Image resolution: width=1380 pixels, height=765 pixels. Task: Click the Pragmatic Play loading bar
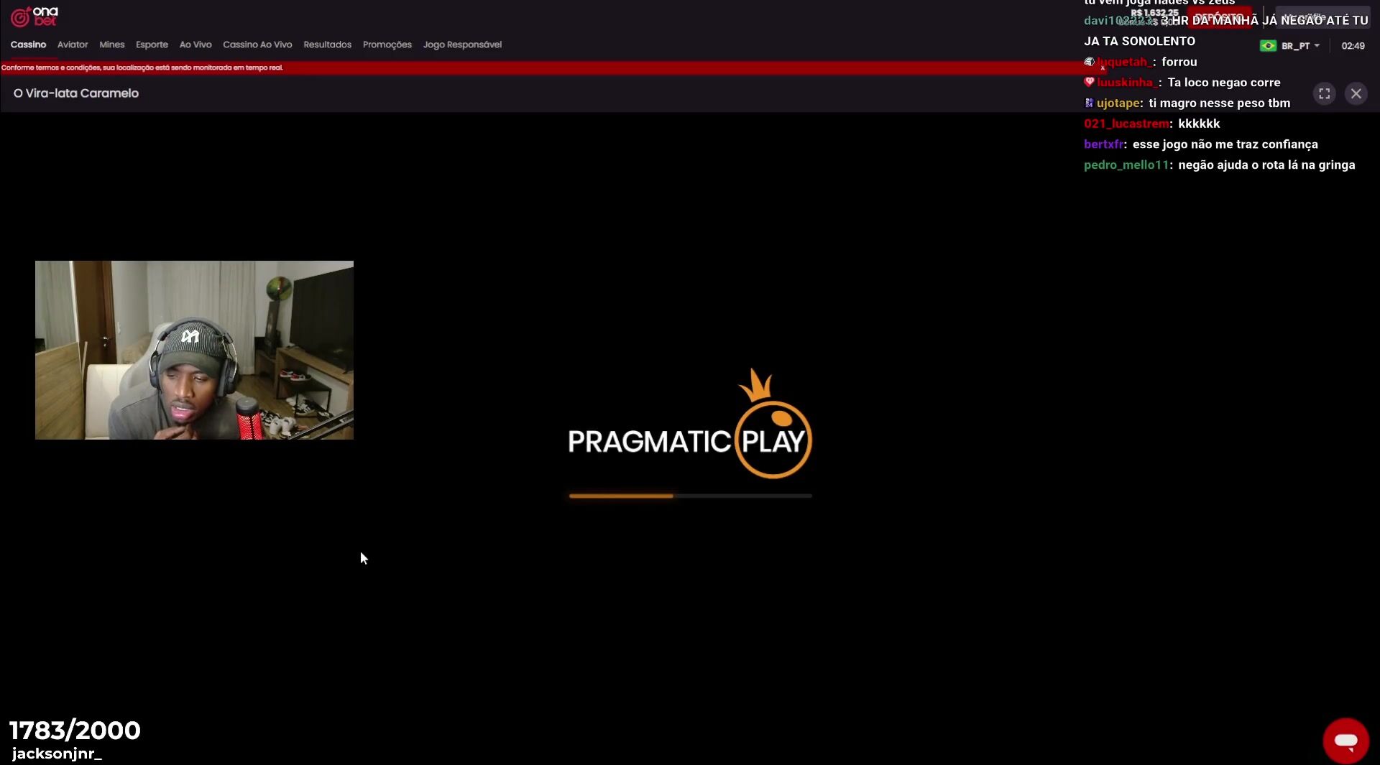point(690,496)
